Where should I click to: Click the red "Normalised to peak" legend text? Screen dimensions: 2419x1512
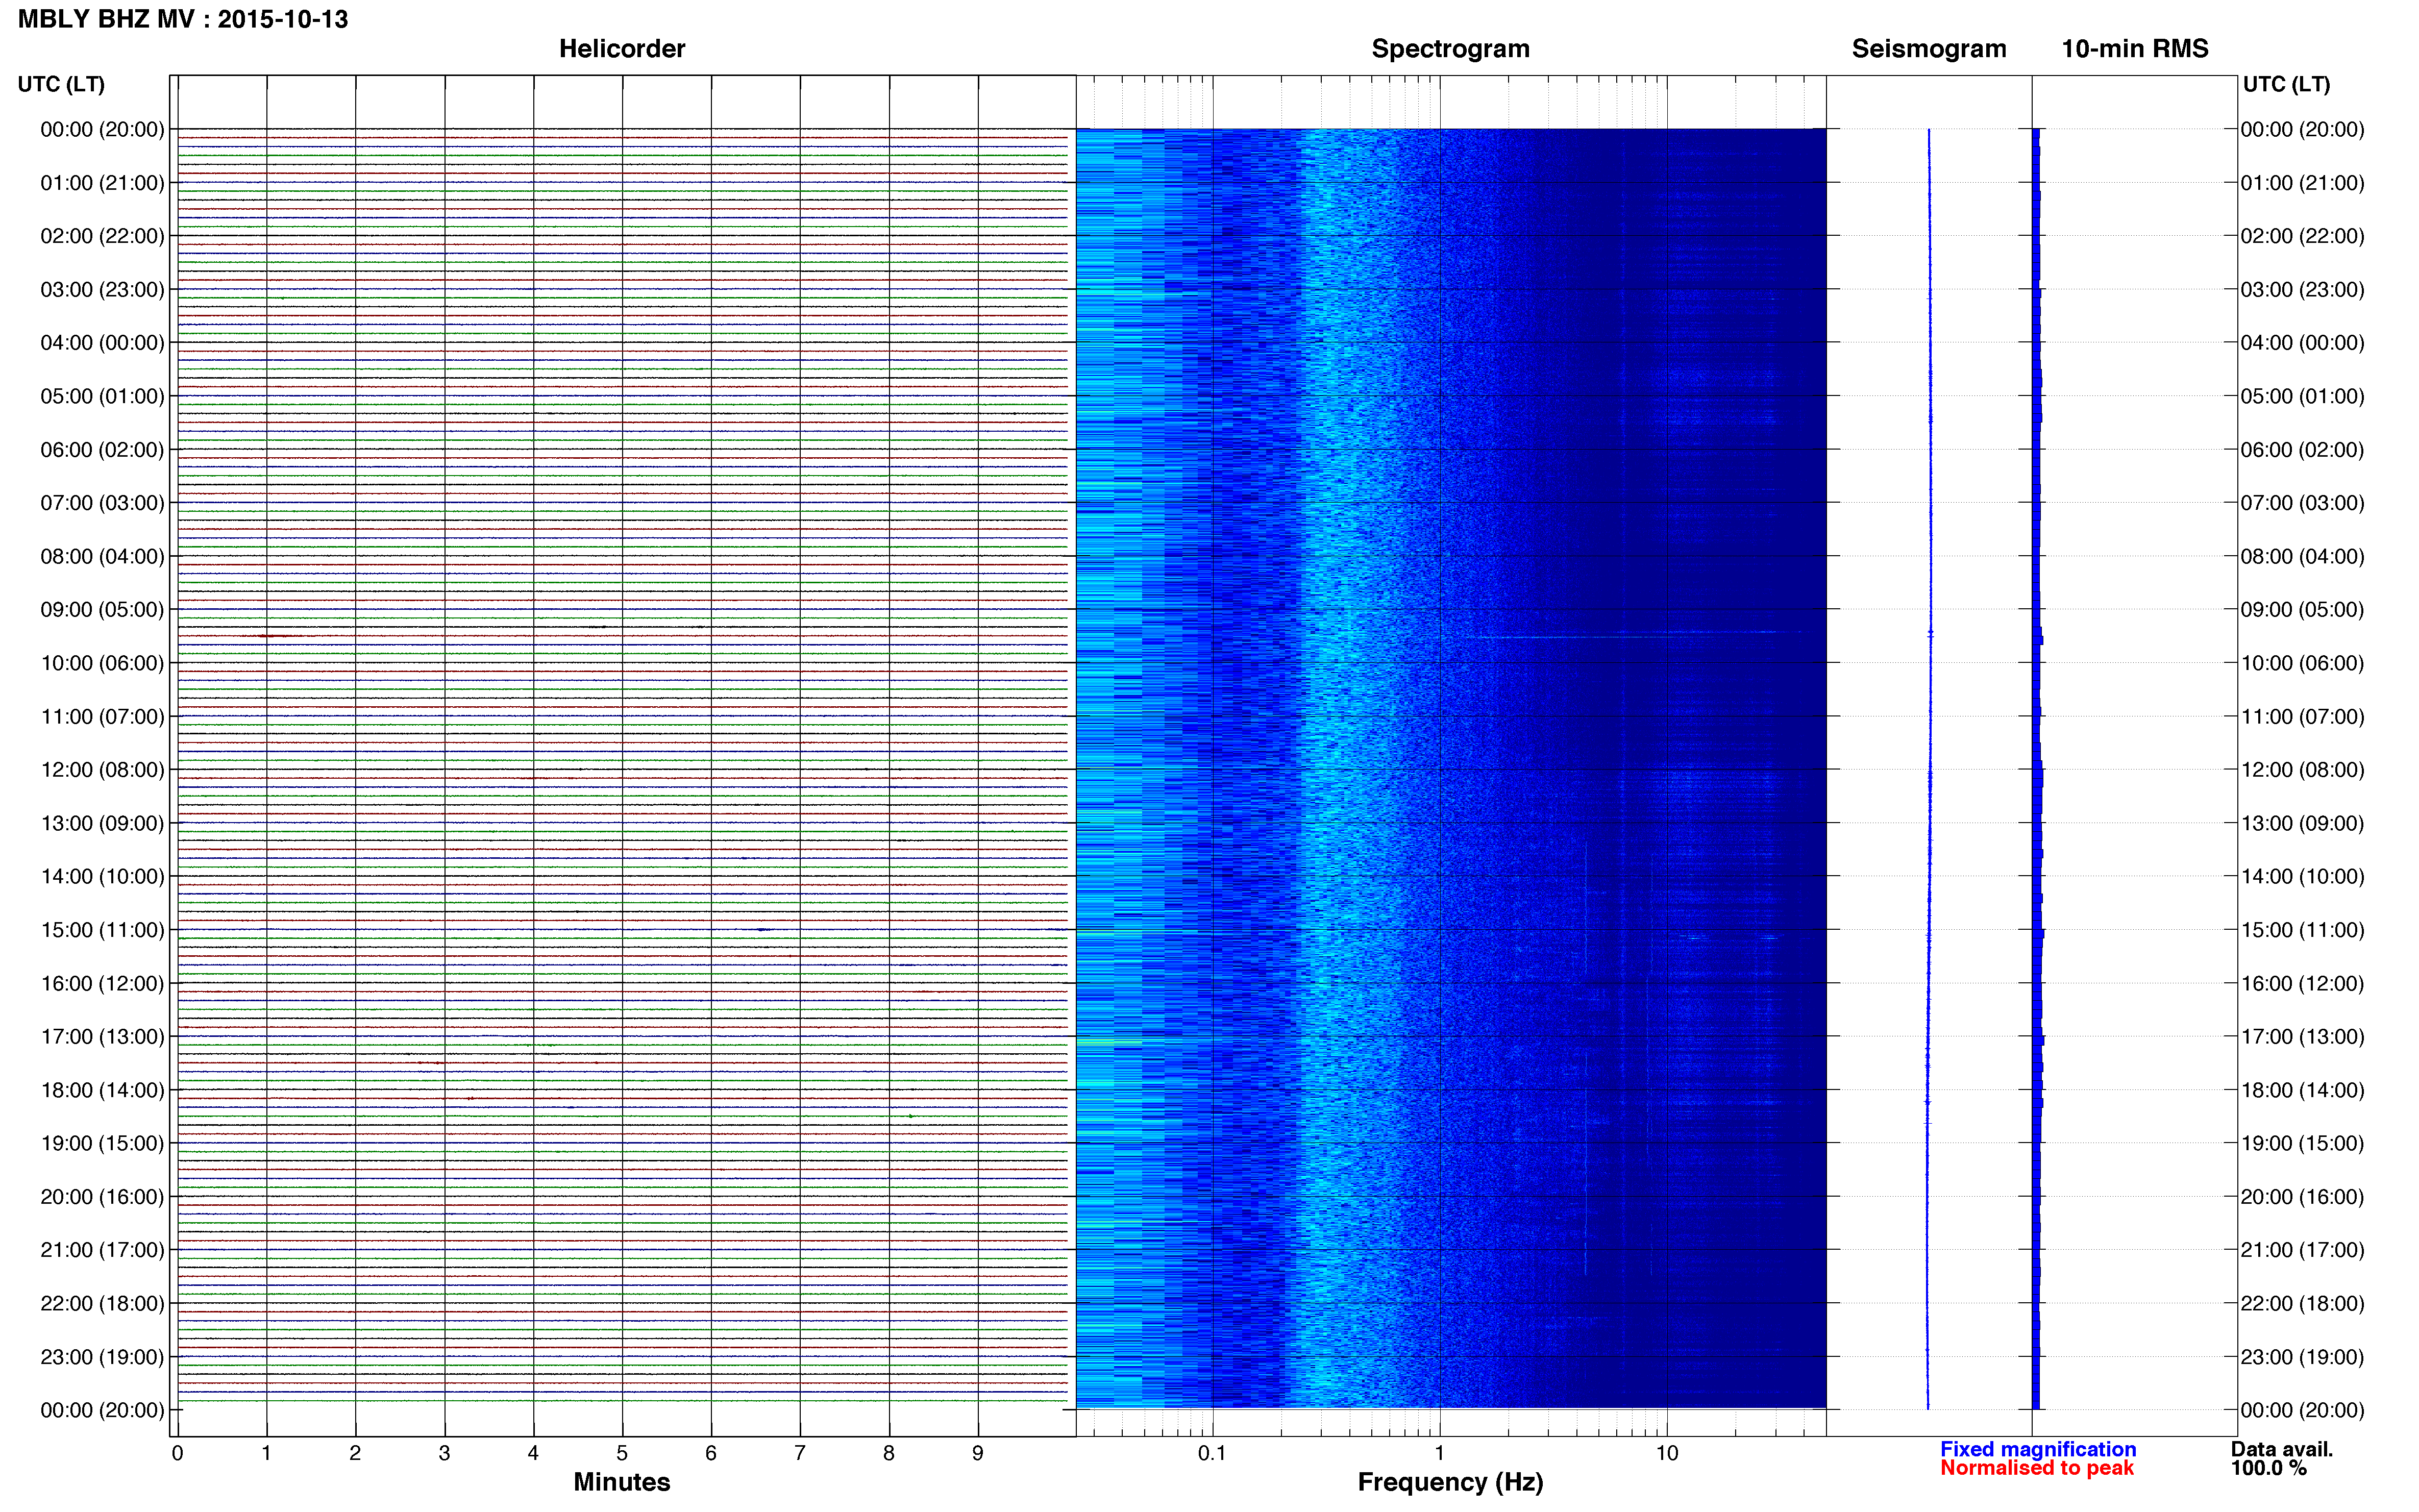[x=2037, y=1468]
